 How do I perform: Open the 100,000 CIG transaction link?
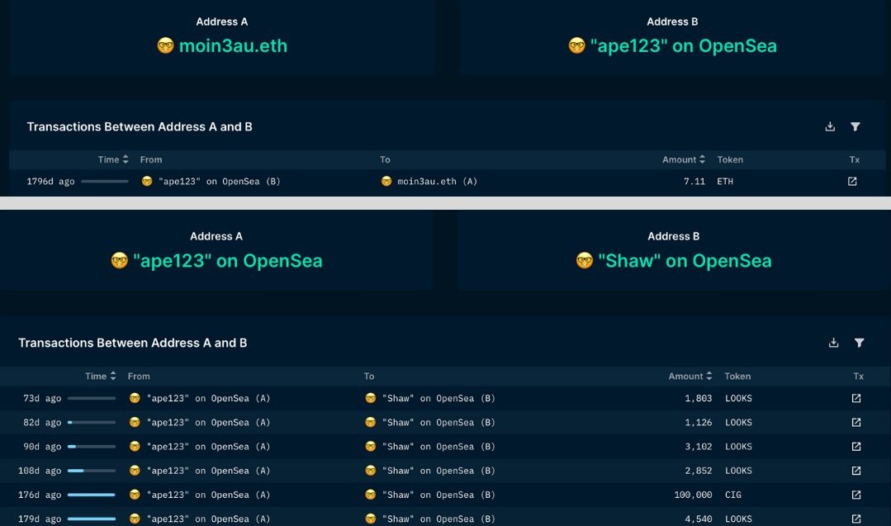click(x=856, y=495)
